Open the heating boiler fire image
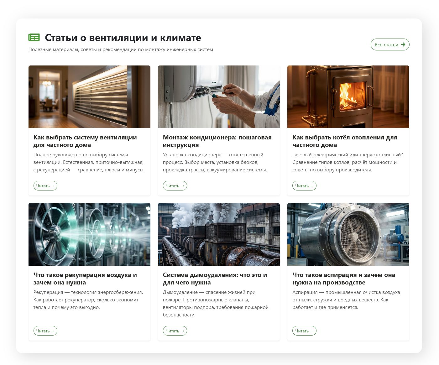Viewport: 439px width, 365px height. (x=348, y=97)
